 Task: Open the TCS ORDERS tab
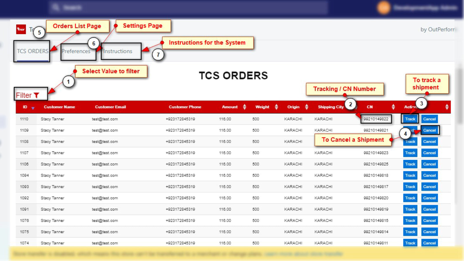coord(32,51)
